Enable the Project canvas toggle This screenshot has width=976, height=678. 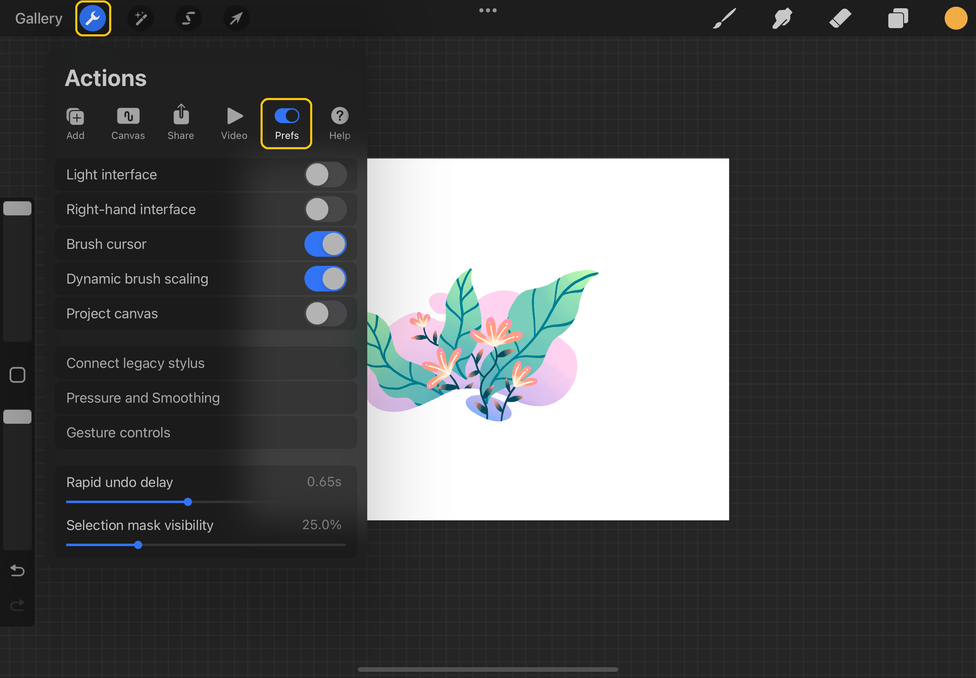[325, 313]
